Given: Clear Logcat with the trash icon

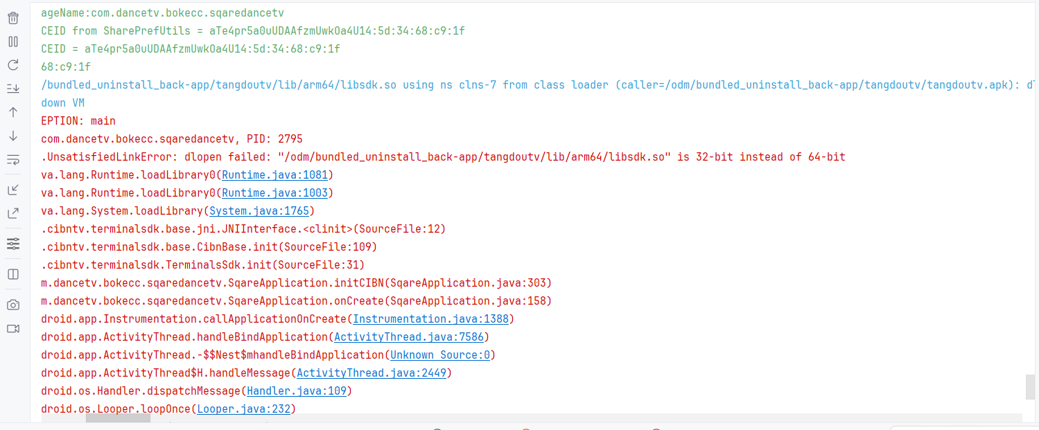Looking at the screenshot, I should (12, 18).
